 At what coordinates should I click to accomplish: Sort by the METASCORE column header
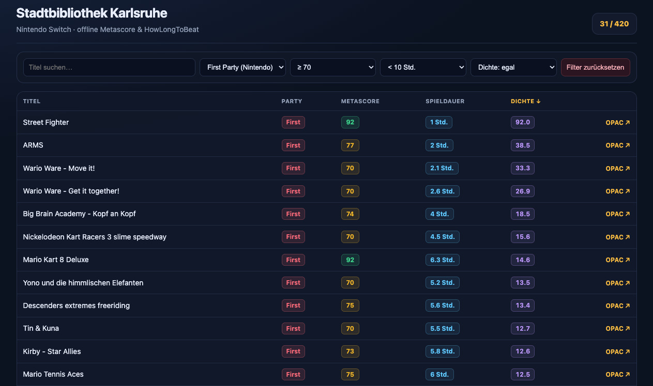360,101
